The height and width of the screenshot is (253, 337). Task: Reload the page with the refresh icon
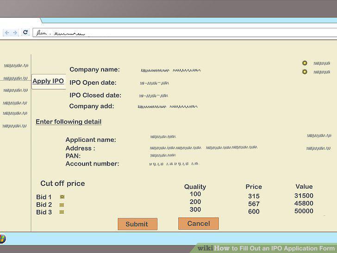pos(25,32)
